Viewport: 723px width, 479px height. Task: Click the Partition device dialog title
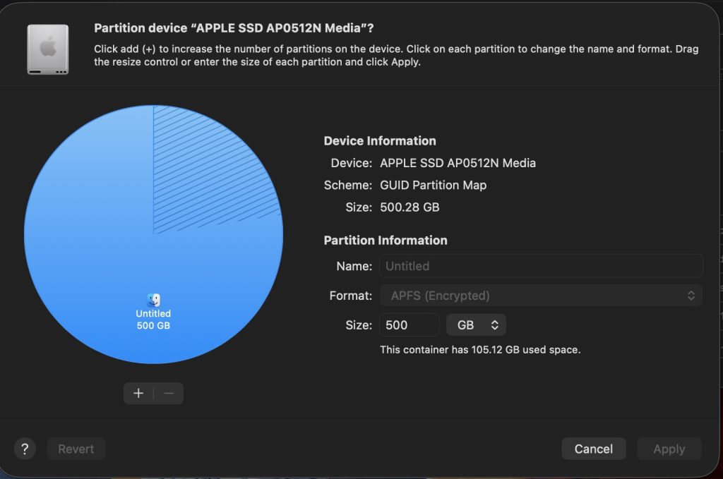click(x=234, y=28)
